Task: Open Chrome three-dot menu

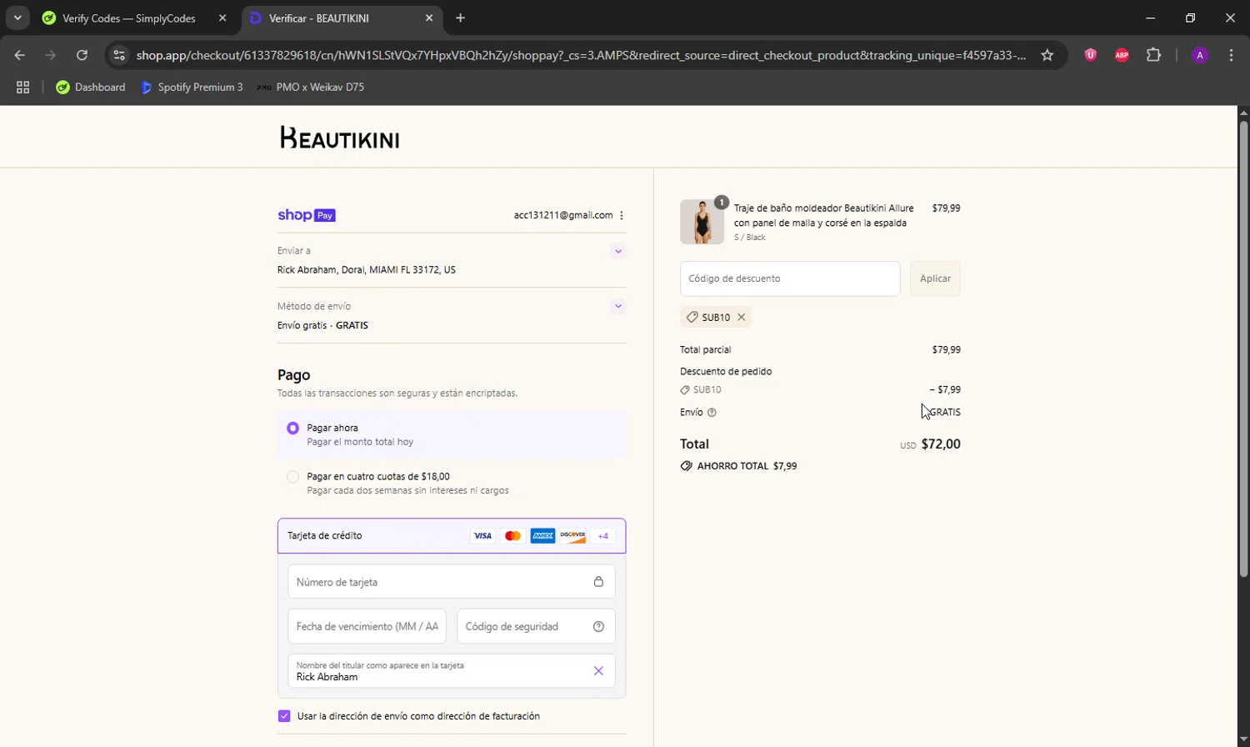Action: 1231,55
